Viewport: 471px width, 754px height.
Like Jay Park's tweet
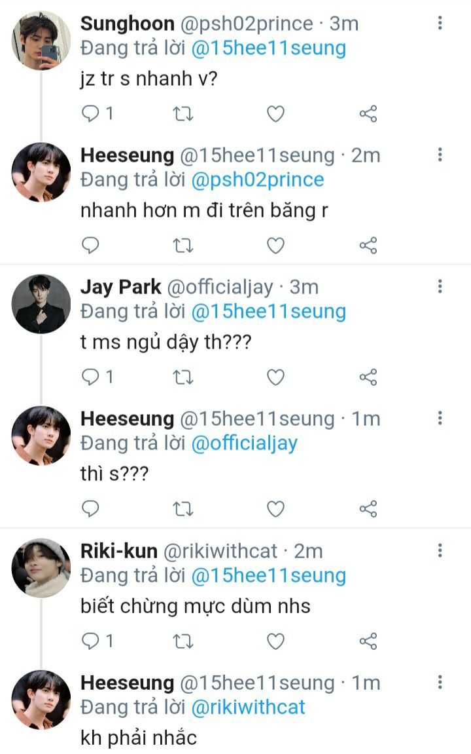coord(275,377)
